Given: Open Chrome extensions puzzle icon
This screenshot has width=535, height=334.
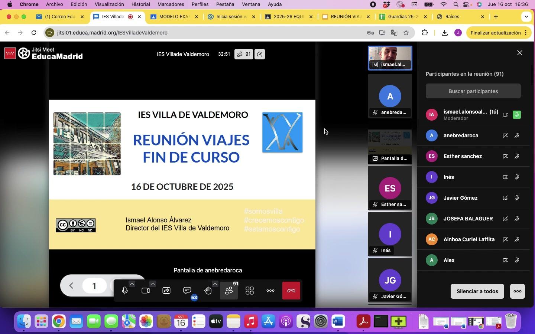Looking at the screenshot, I should pos(425,33).
